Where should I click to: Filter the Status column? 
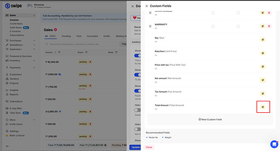point(86,52)
